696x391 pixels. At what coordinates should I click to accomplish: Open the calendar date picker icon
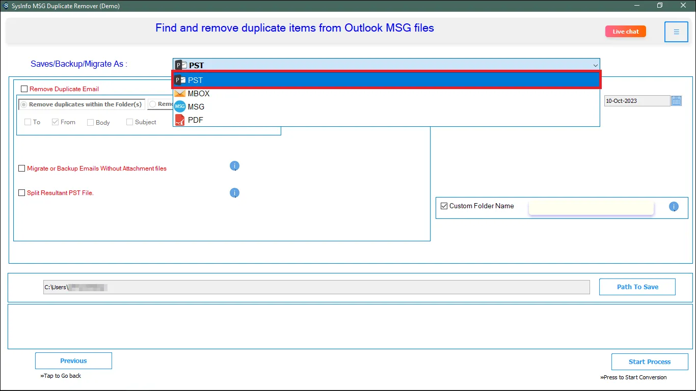(x=676, y=101)
